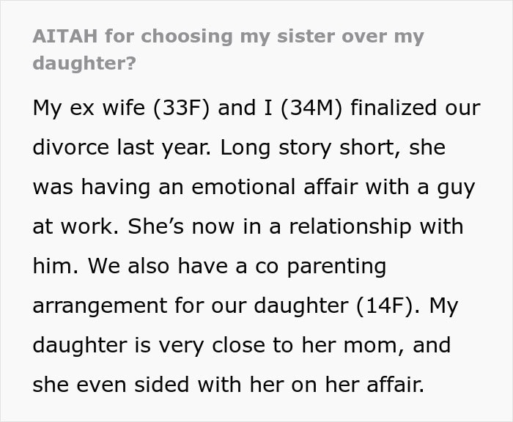Click the word 'finalized' in the post
Viewport: 513px width, 422px height.
click(394, 108)
